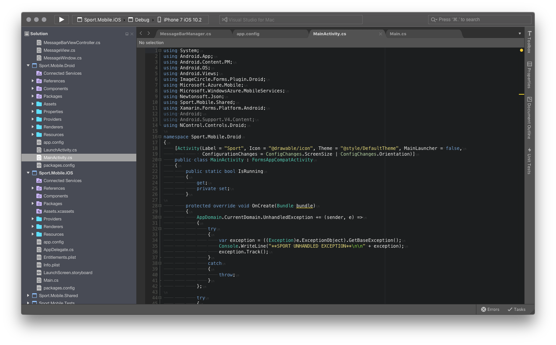This screenshot has width=556, height=345.
Task: Switch to the Main.cs tab
Action: tap(397, 34)
